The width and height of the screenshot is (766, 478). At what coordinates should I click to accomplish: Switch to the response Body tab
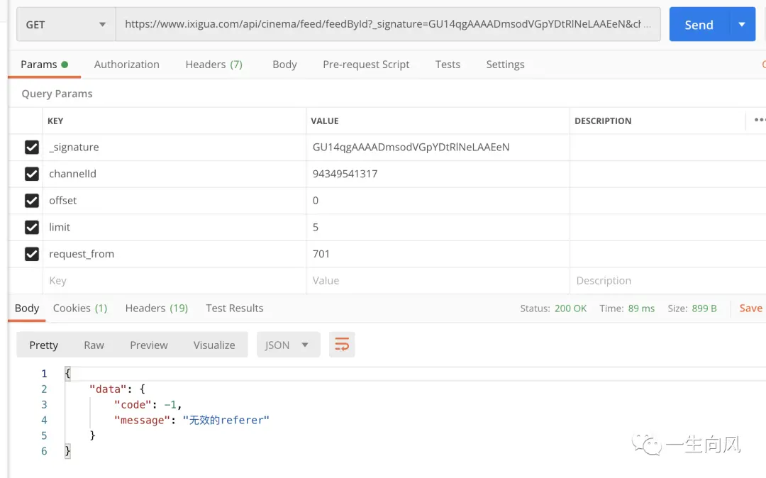coord(27,308)
